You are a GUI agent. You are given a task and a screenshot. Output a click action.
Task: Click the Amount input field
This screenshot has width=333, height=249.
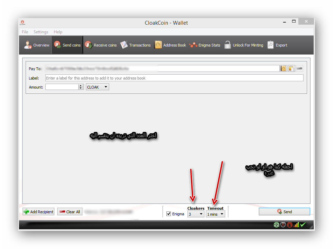(x=62, y=87)
